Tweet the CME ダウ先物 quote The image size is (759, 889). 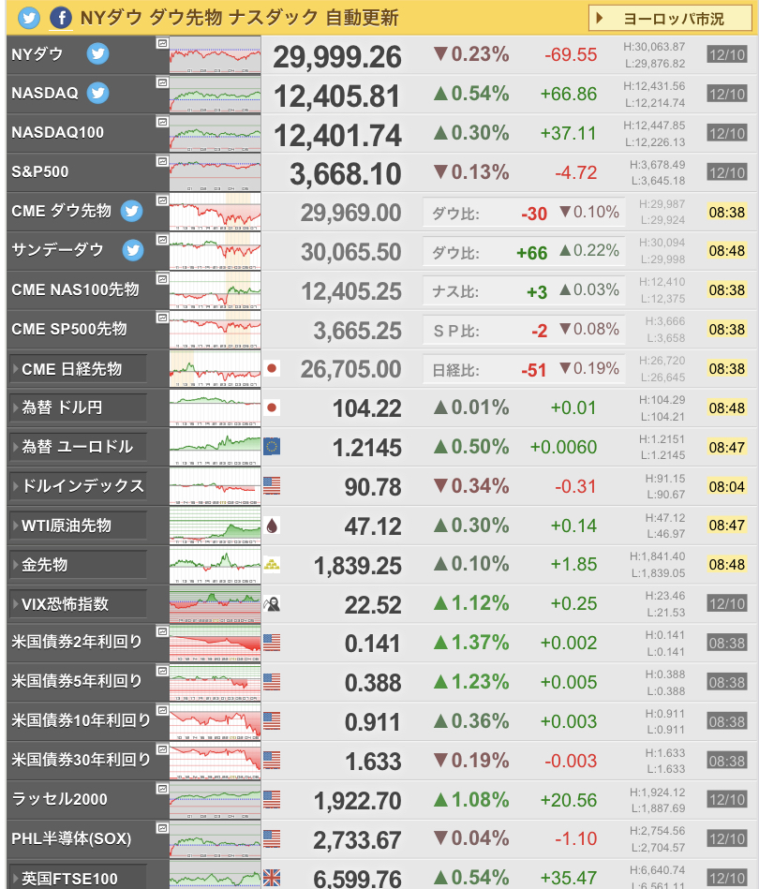131,211
